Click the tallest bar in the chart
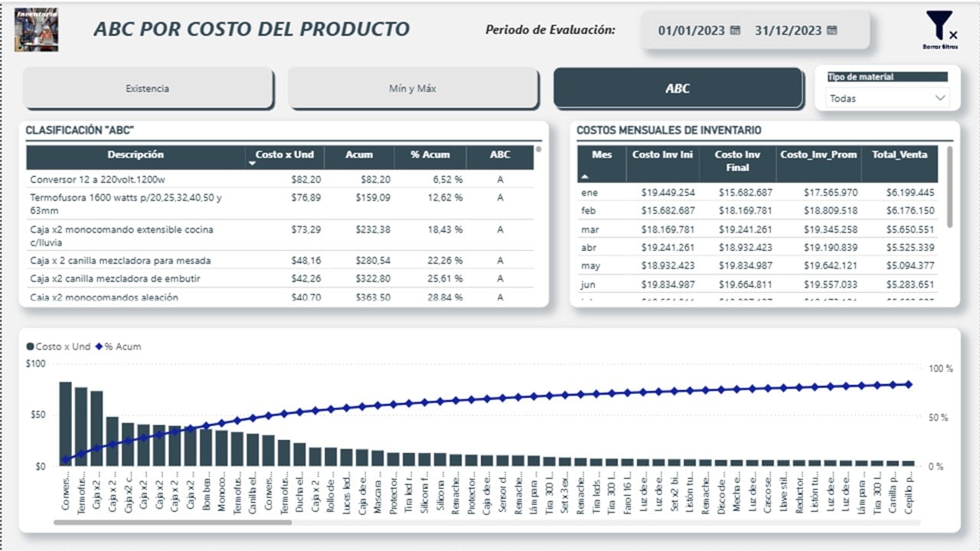The width and height of the screenshot is (980, 551). tap(66, 423)
